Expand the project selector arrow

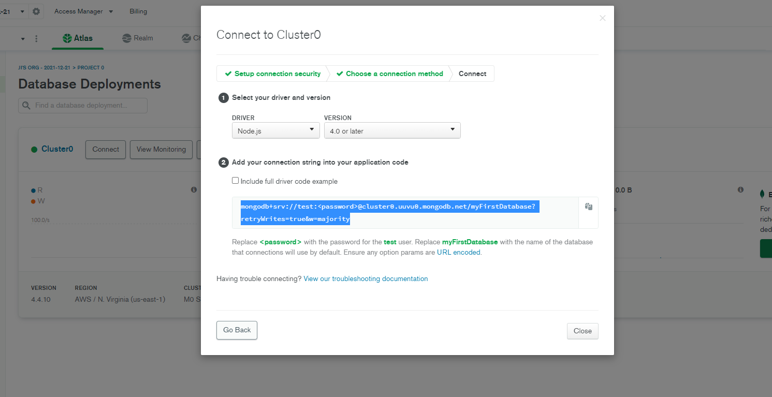click(23, 39)
